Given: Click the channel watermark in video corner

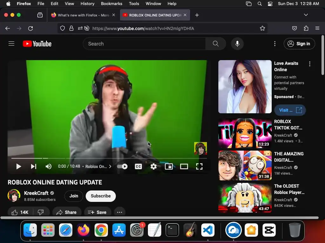Looking at the screenshot, I should pos(201,148).
